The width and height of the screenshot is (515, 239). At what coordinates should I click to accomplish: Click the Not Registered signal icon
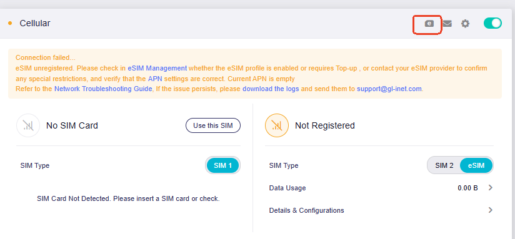(277, 125)
